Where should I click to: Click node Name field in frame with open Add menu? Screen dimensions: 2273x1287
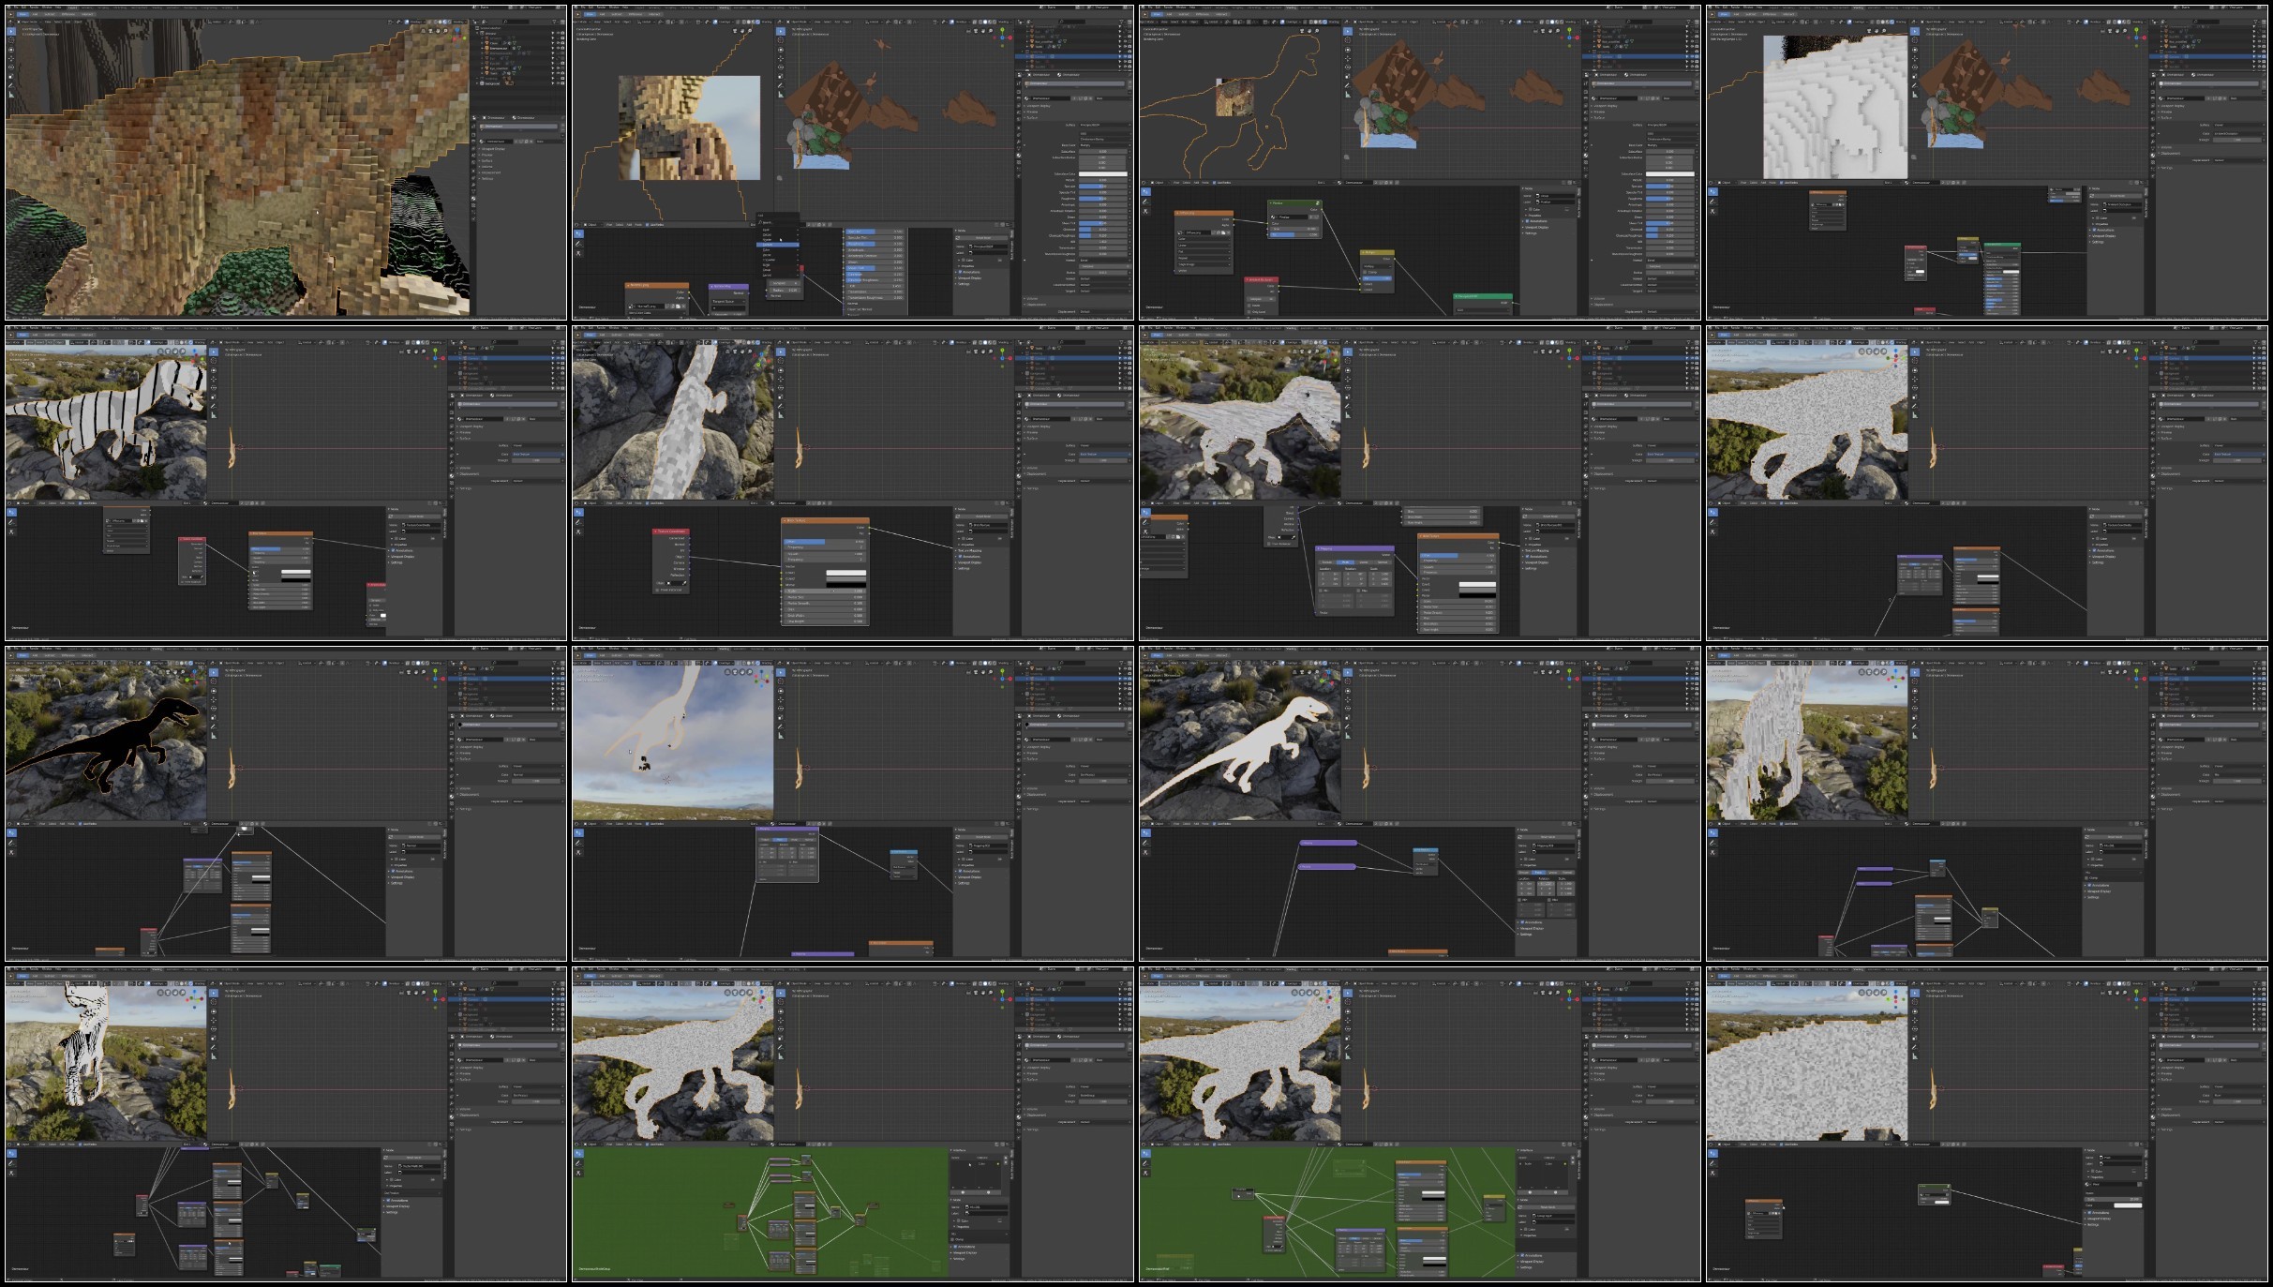coord(990,247)
